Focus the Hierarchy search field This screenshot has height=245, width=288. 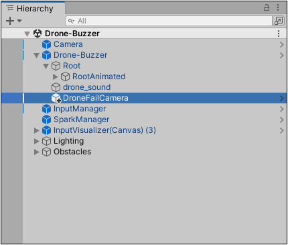pyautogui.click(x=169, y=21)
